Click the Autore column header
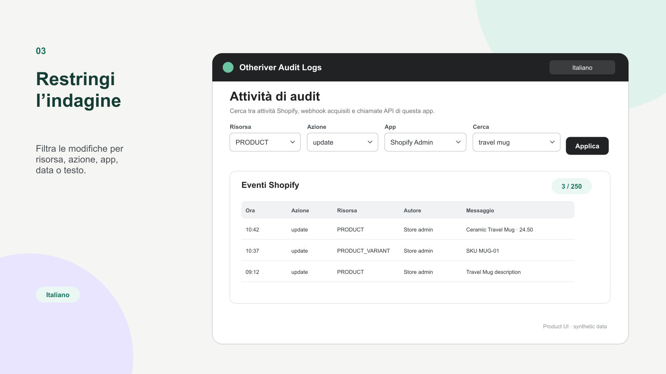This screenshot has height=374, width=666. pyautogui.click(x=413, y=210)
